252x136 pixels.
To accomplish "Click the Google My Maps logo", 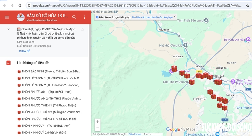I will coord(181,129).
